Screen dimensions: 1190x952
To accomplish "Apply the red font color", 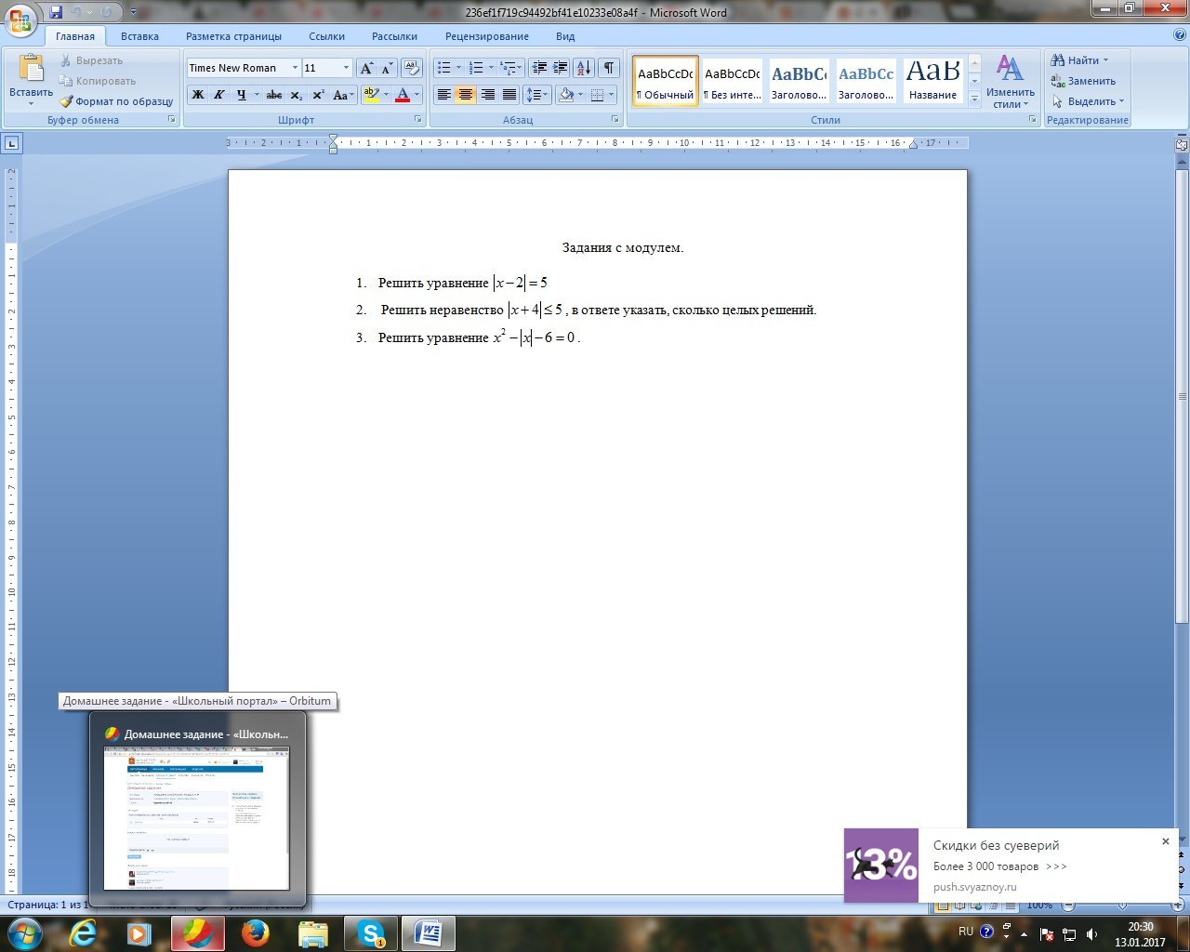I will [x=403, y=95].
